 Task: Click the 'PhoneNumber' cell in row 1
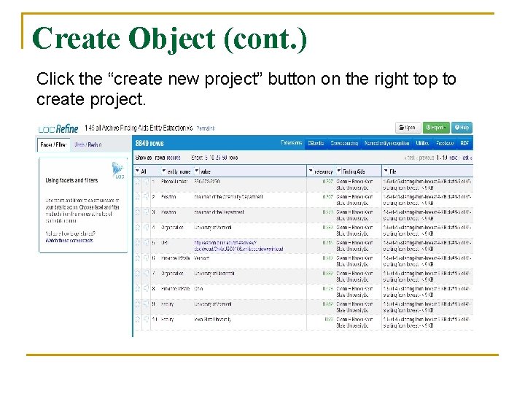click(174, 182)
